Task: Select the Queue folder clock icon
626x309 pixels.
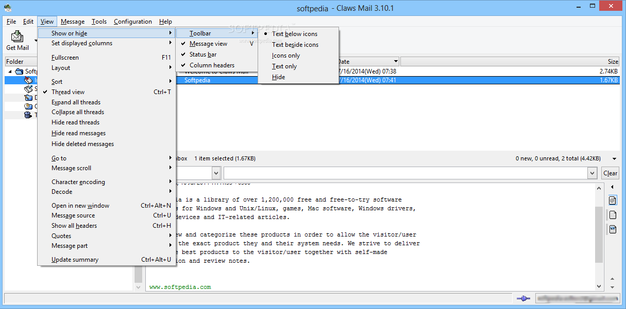Action: pyautogui.click(x=28, y=106)
